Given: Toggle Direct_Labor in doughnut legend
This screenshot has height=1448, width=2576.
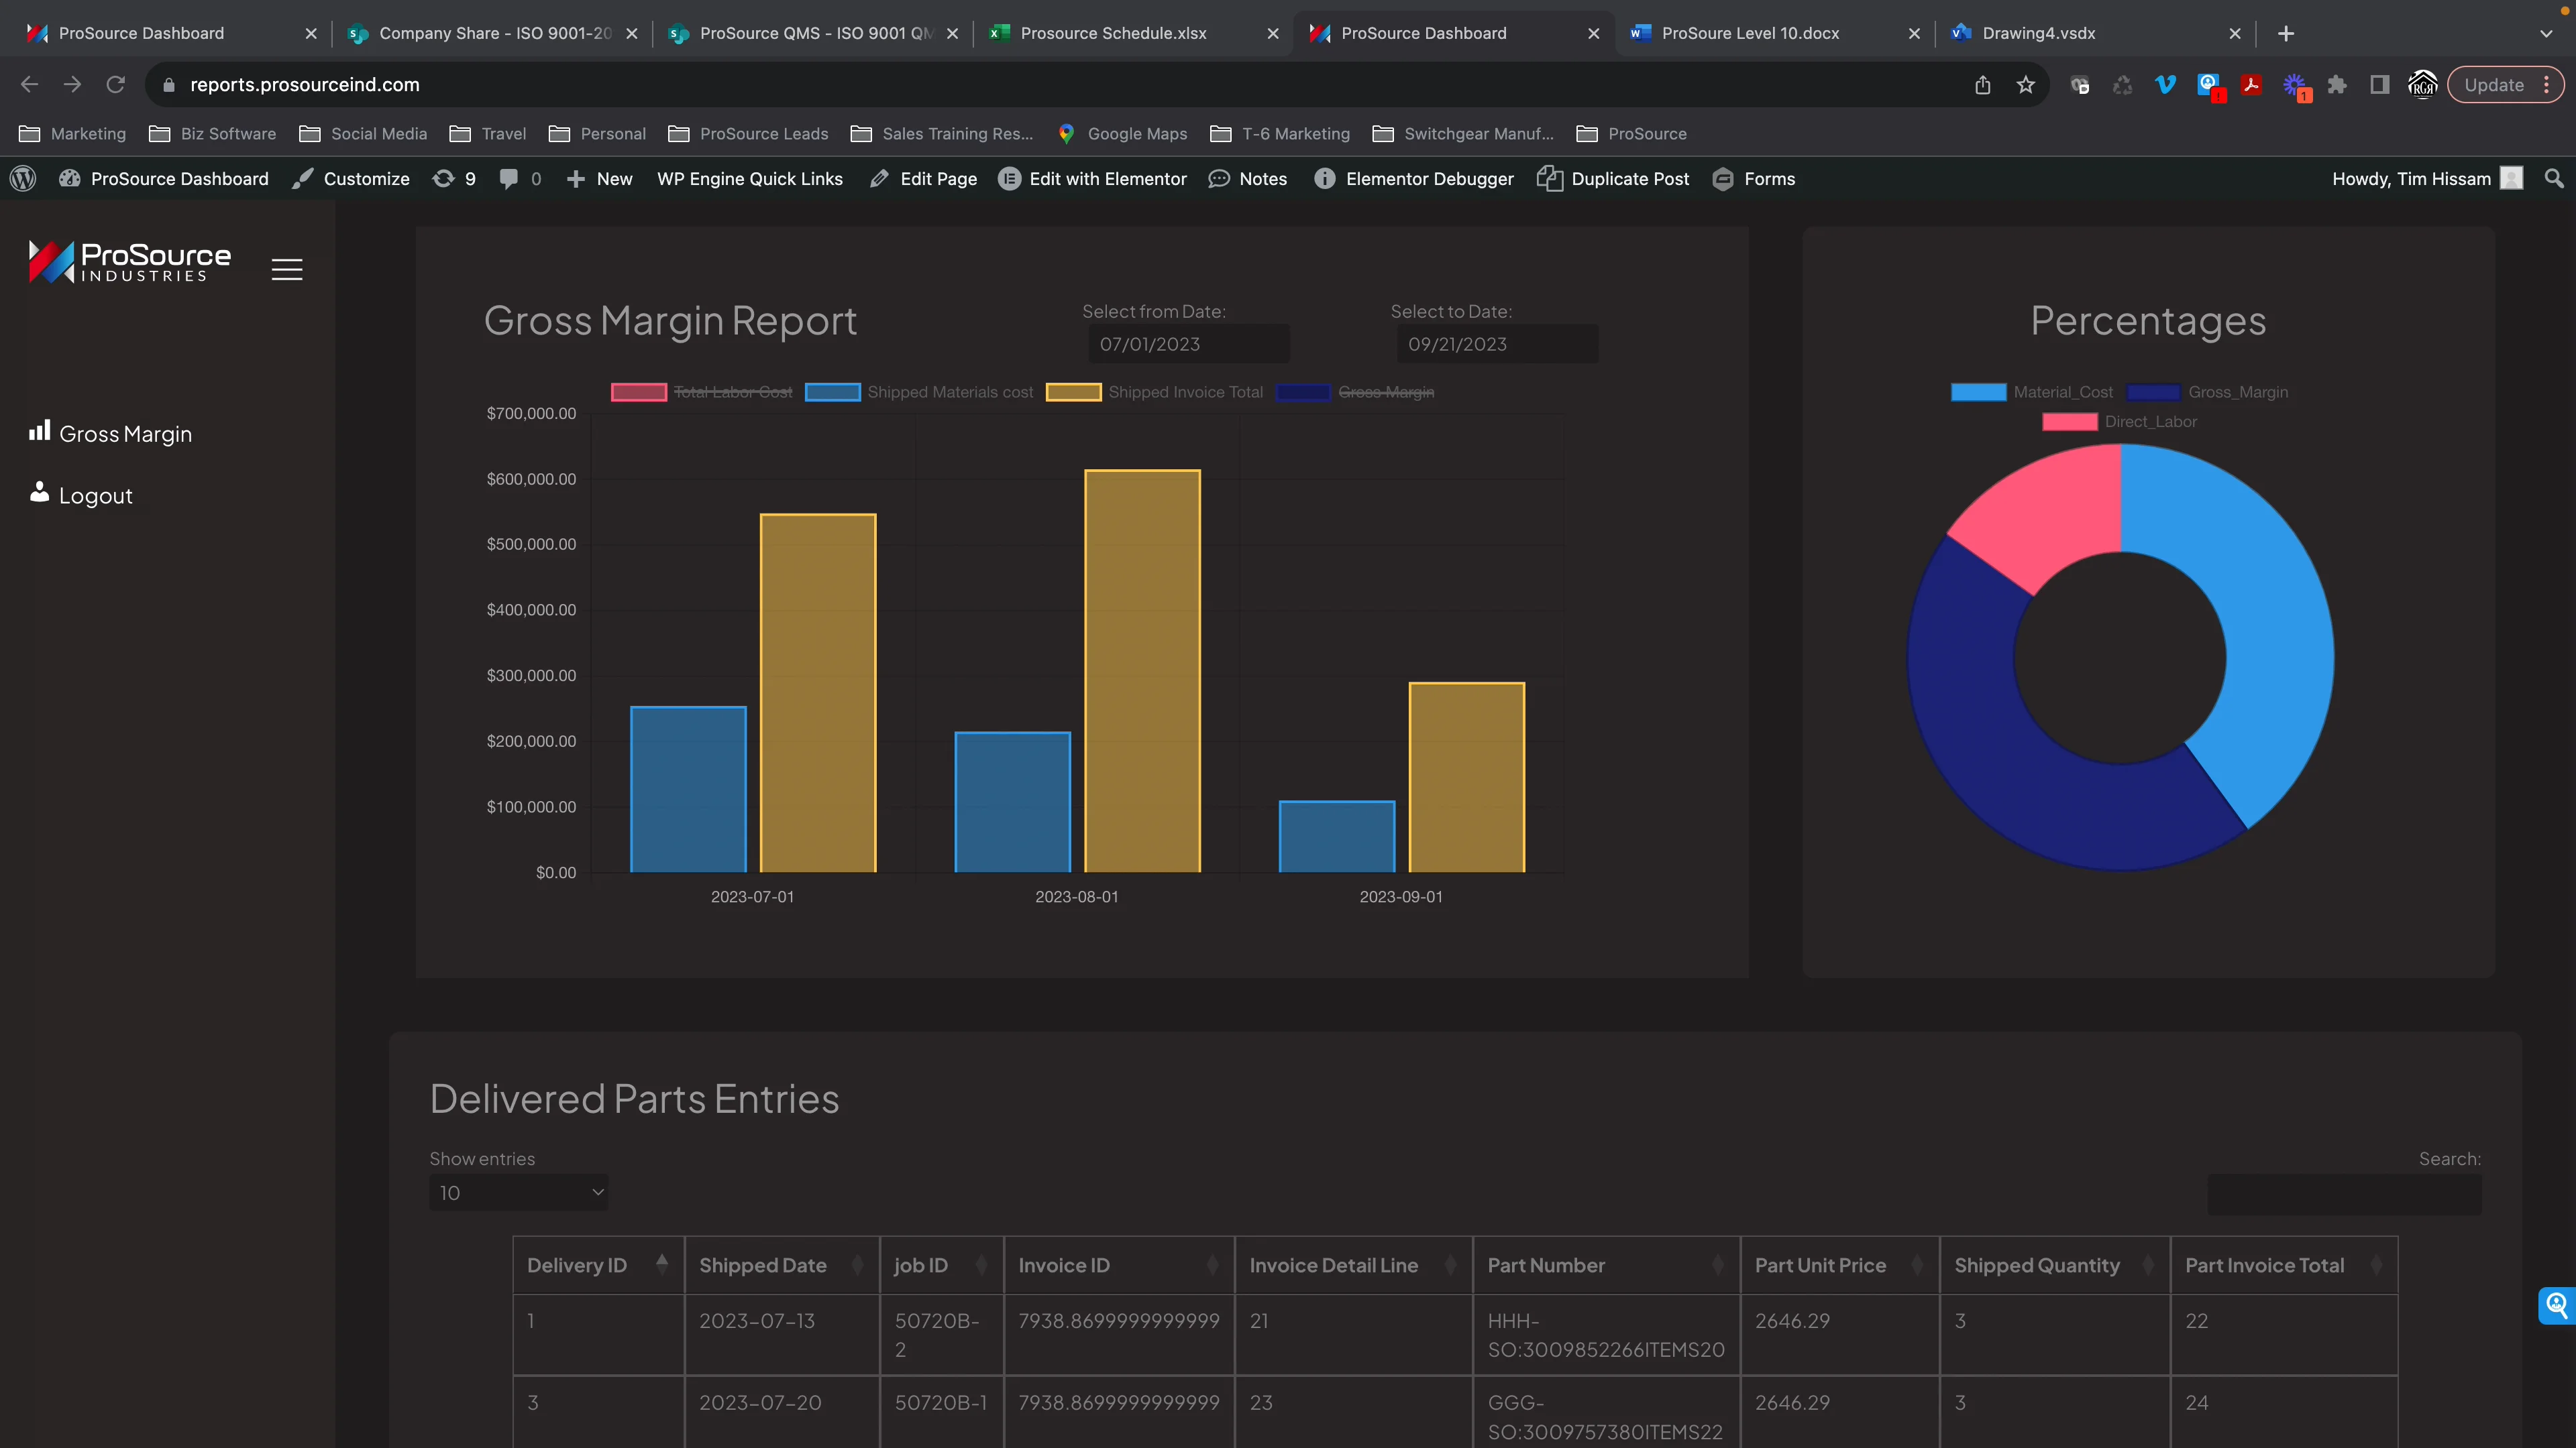Looking at the screenshot, I should point(2119,422).
